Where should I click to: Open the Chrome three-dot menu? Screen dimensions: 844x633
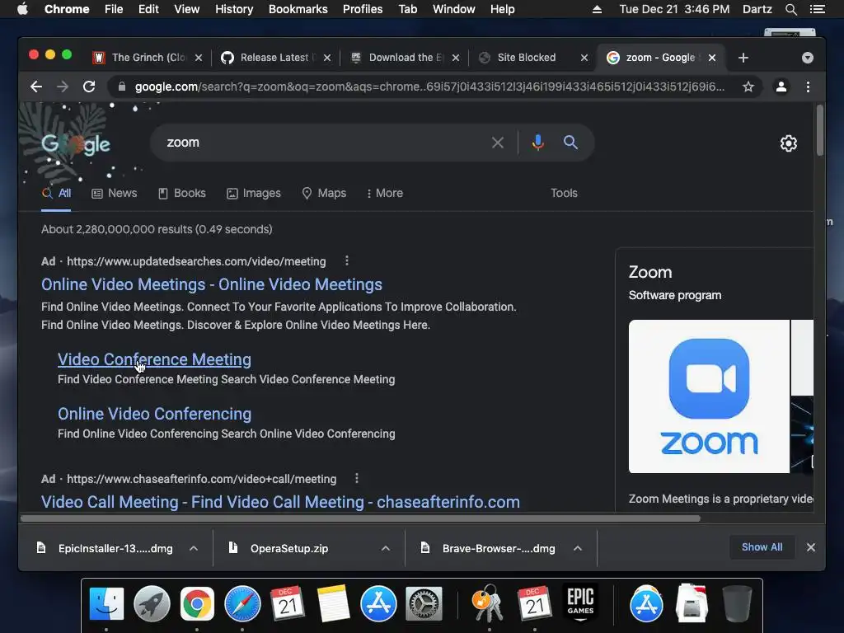pyautogui.click(x=808, y=87)
